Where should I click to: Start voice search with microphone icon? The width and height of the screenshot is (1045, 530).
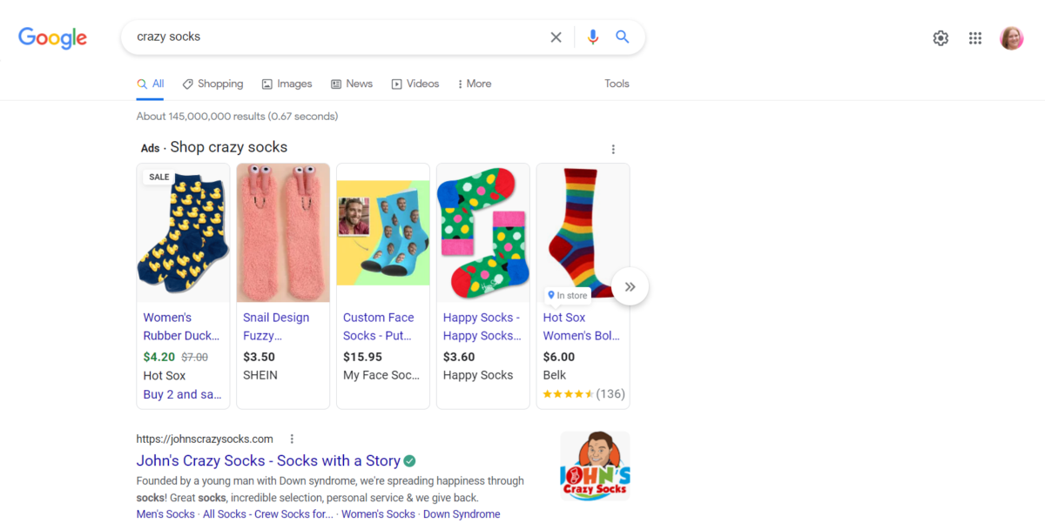593,37
